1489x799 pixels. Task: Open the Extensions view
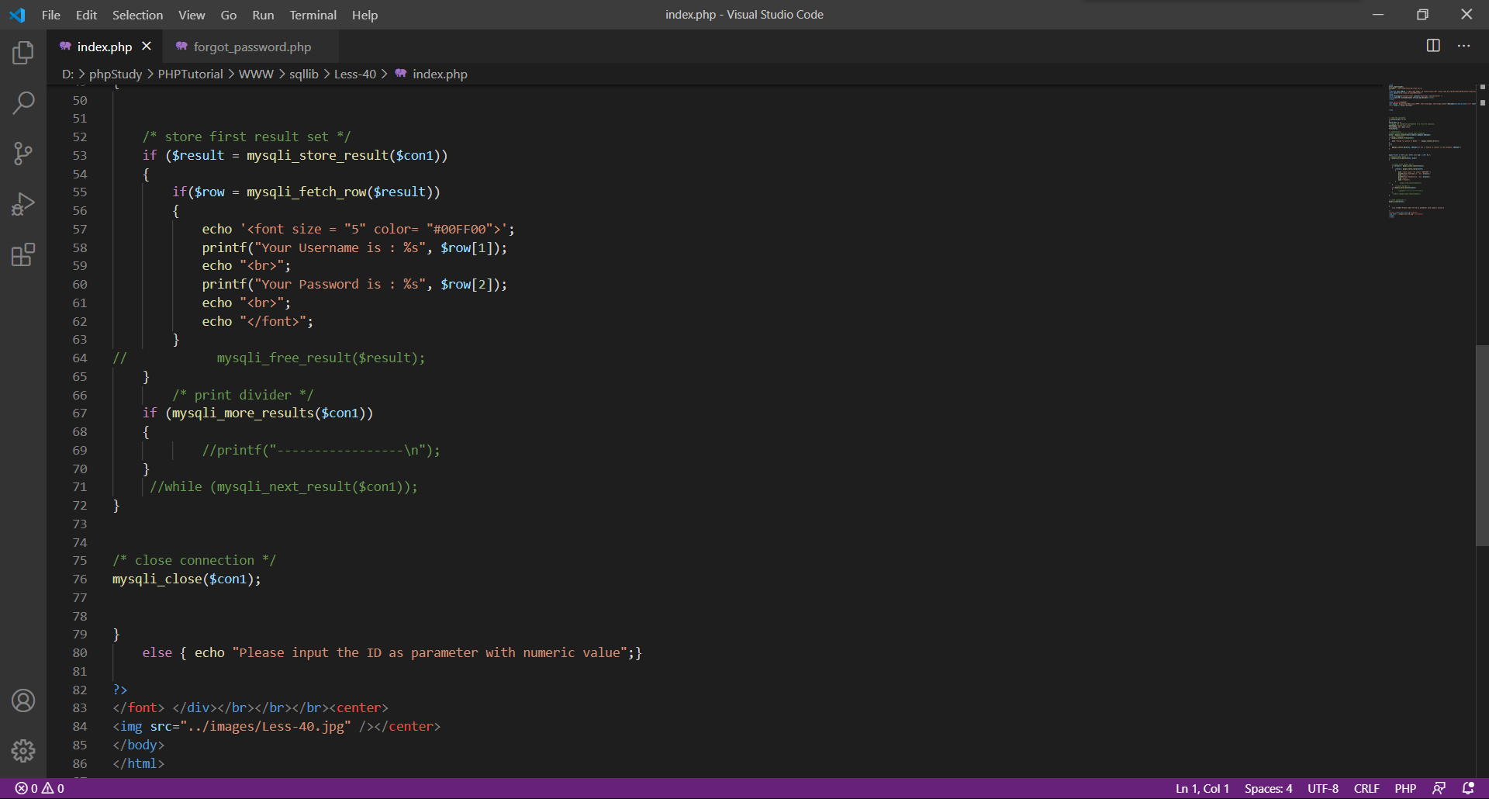[23, 254]
